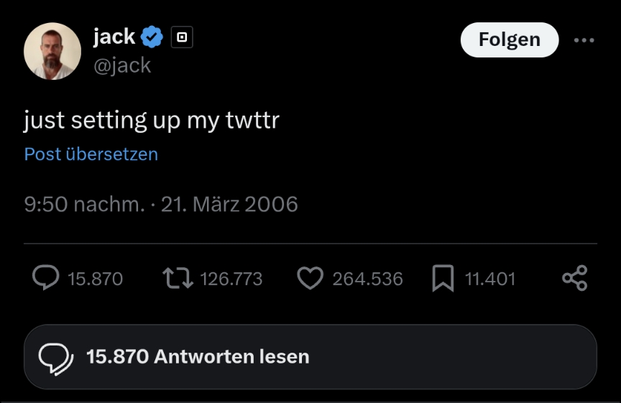Click the 126.773 repost count
This screenshot has height=403, width=621.
tap(231, 279)
